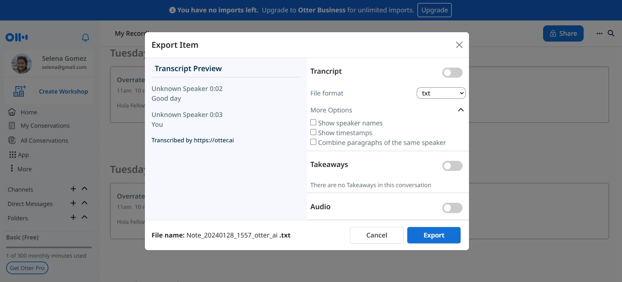Click the notification bell icon
This screenshot has height=282, width=622.
[x=85, y=38]
